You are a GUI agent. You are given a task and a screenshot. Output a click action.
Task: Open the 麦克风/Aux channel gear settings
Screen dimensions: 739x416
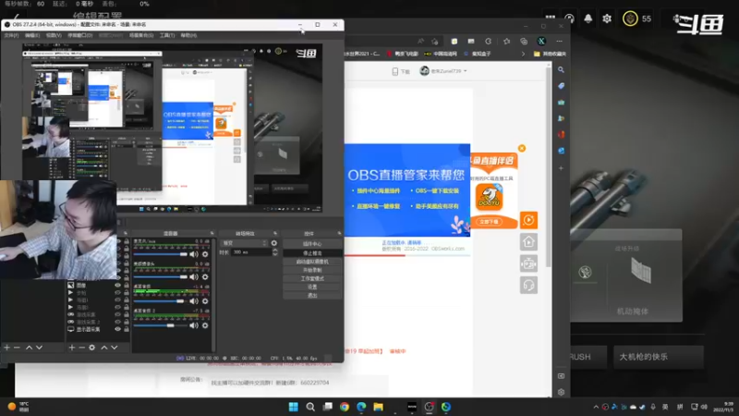(x=205, y=254)
